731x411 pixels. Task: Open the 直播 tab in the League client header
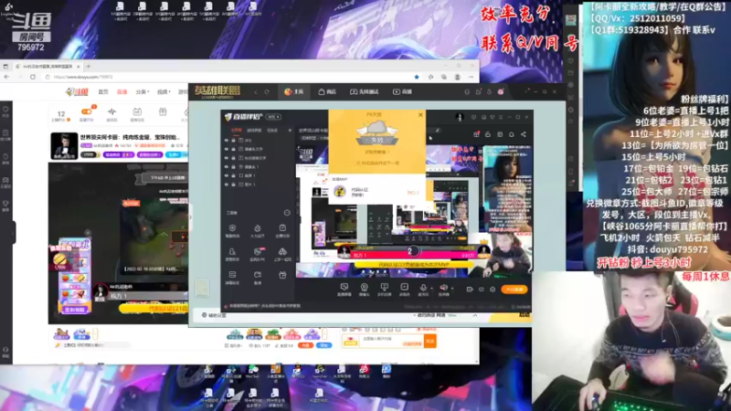click(403, 92)
